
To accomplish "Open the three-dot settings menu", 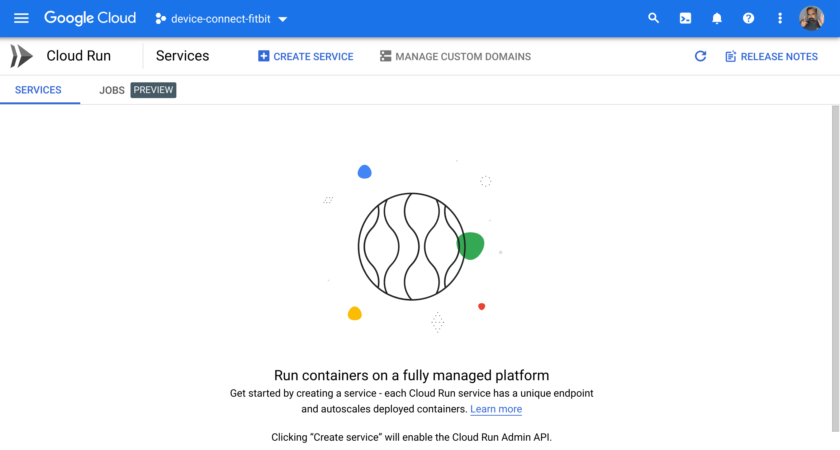I will (x=780, y=18).
